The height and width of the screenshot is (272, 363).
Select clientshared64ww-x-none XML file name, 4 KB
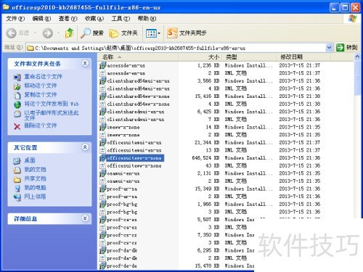138,104
